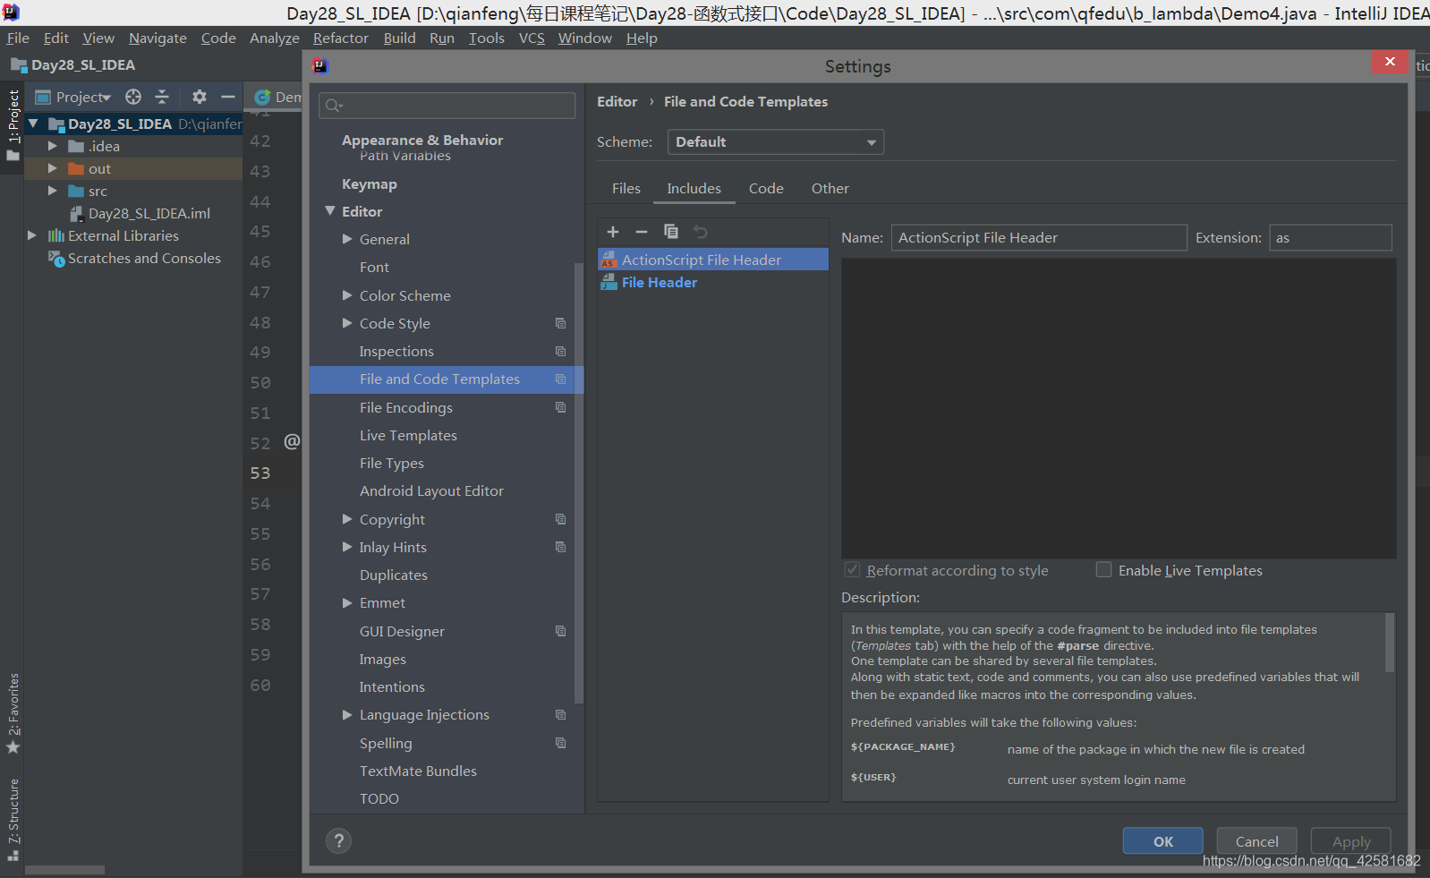Screen dimensions: 1430x878
Task: Select Keymap settings page
Action: tap(370, 183)
